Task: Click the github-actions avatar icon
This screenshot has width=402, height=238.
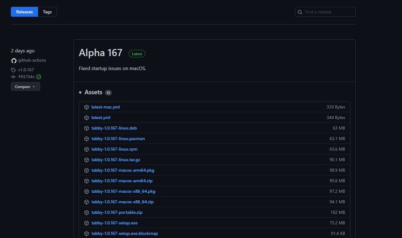Action: click(x=14, y=60)
